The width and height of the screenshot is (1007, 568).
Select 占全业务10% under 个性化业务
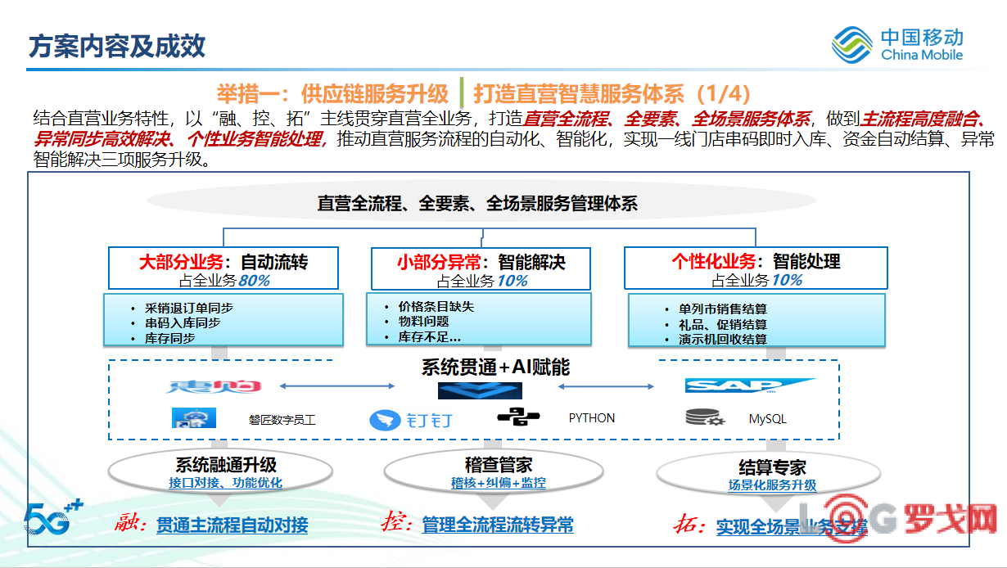point(756,280)
